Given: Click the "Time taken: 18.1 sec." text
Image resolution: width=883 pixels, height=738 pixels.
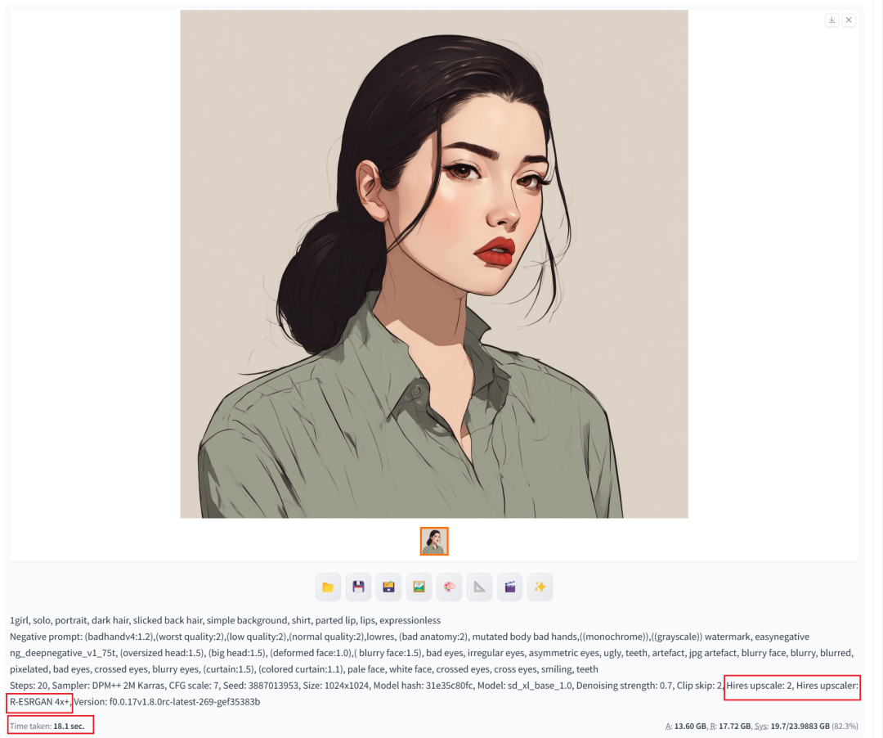Looking at the screenshot, I should point(47,726).
